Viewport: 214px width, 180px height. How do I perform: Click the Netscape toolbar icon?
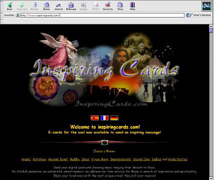point(71,6)
